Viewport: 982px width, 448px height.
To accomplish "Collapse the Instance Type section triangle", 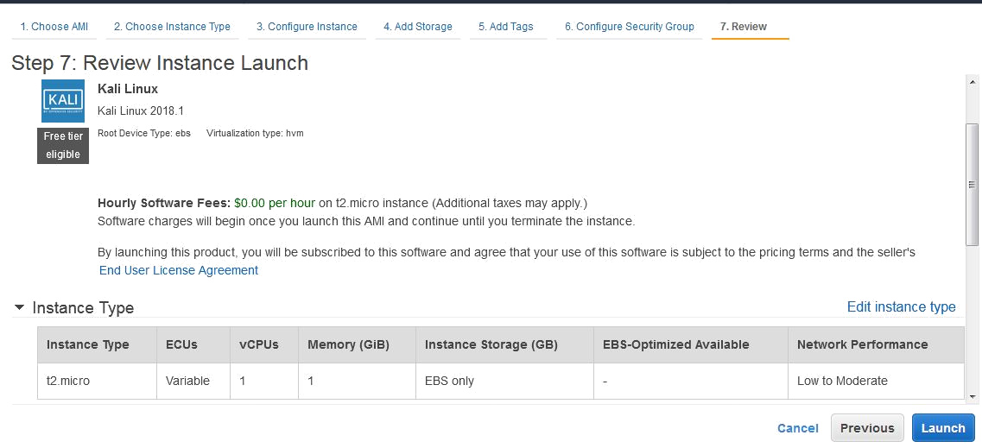I will coord(19,307).
